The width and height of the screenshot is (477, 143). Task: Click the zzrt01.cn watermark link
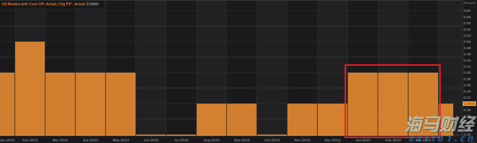pyautogui.click(x=441, y=138)
